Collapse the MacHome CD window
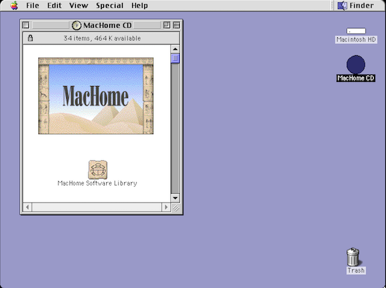The height and width of the screenshot is (288, 386). pos(176,25)
